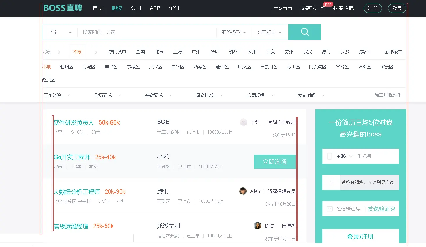Viewport: 426px width, 247px height.
Task: Click the 发送验证码 link
Action: click(382, 209)
